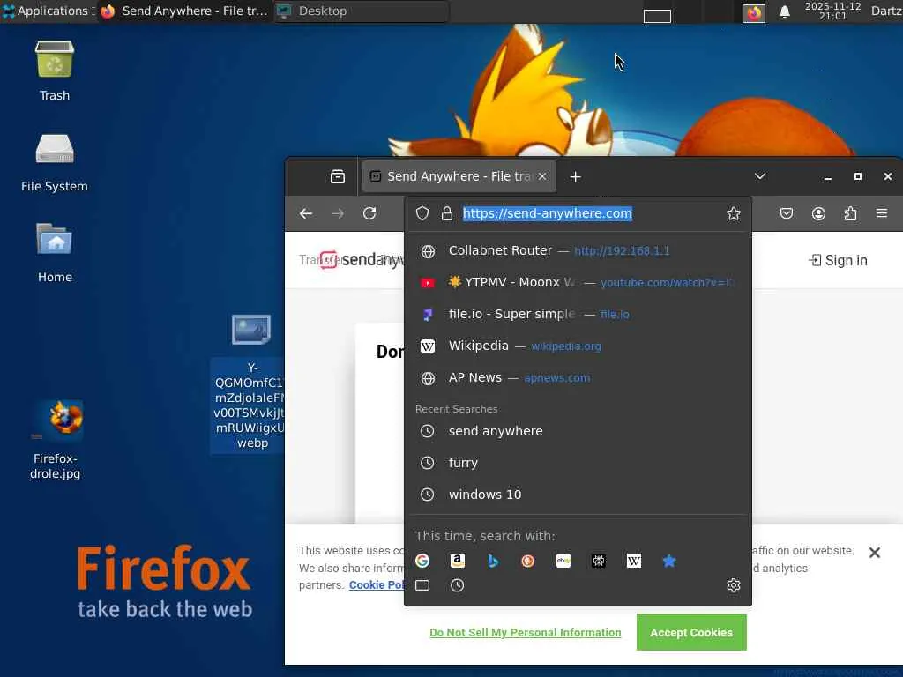Click the Firefox icon in the system tray
The width and height of the screenshot is (903, 677).
pos(753,12)
